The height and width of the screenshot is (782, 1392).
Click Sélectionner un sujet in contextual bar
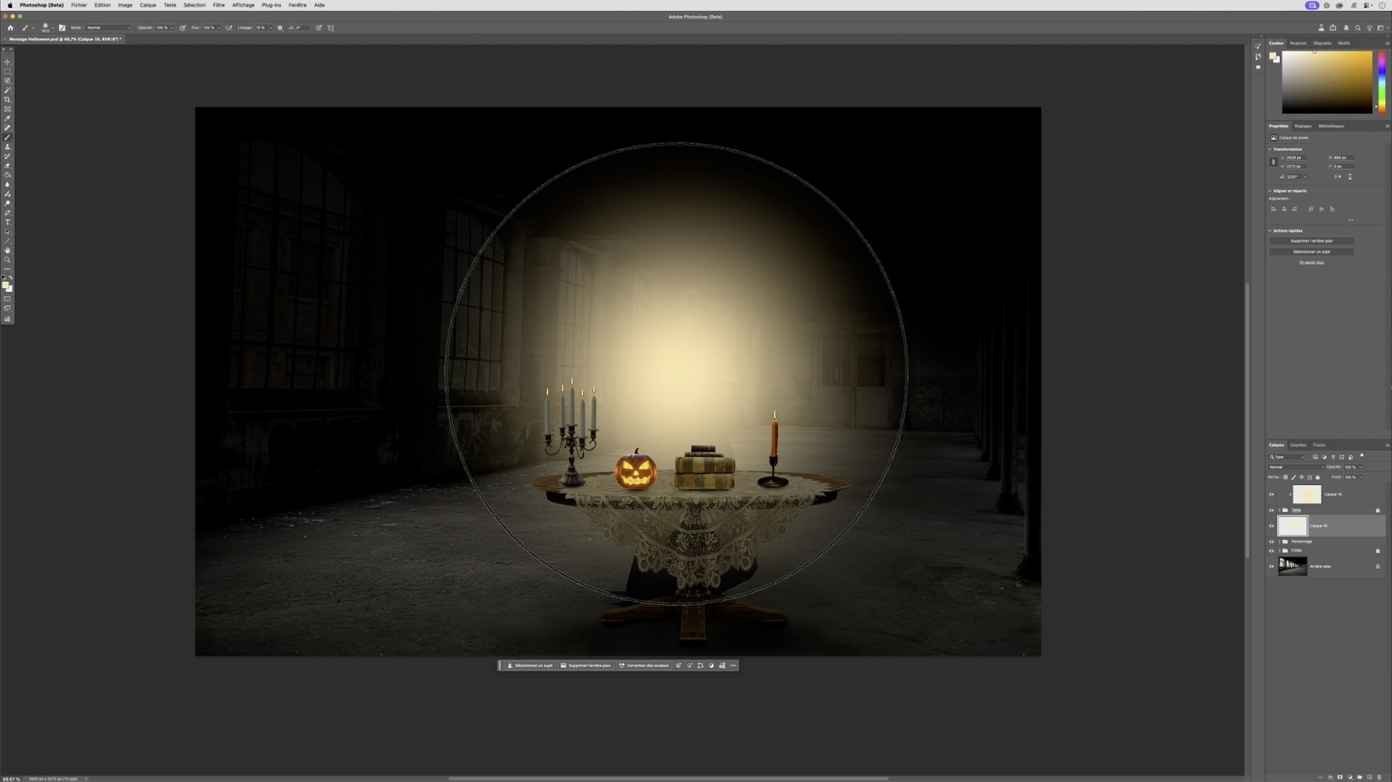529,666
